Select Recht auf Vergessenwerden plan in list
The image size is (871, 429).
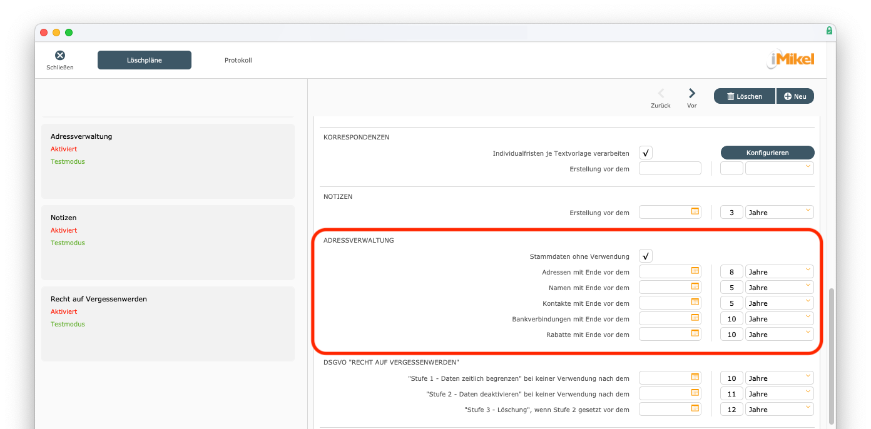(x=168, y=323)
